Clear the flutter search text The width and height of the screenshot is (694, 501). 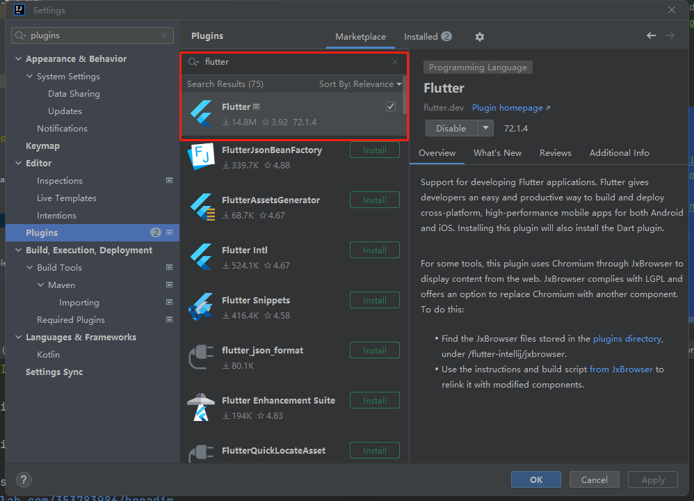coord(395,62)
